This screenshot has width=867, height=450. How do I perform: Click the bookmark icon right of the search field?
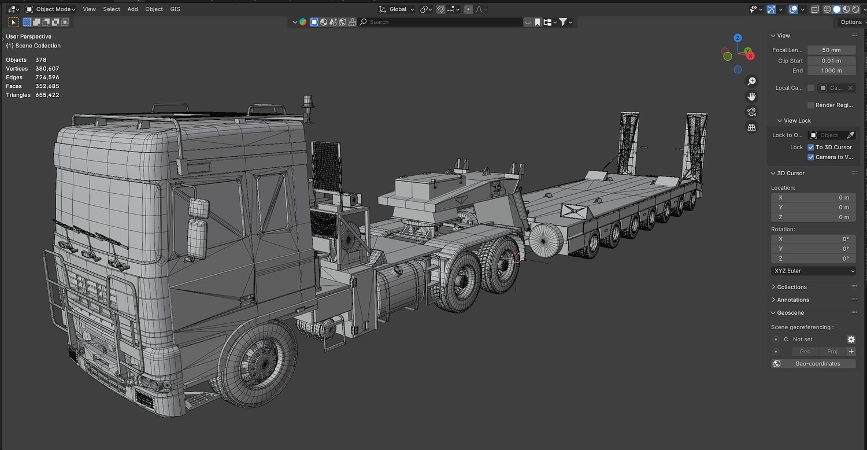click(x=538, y=22)
